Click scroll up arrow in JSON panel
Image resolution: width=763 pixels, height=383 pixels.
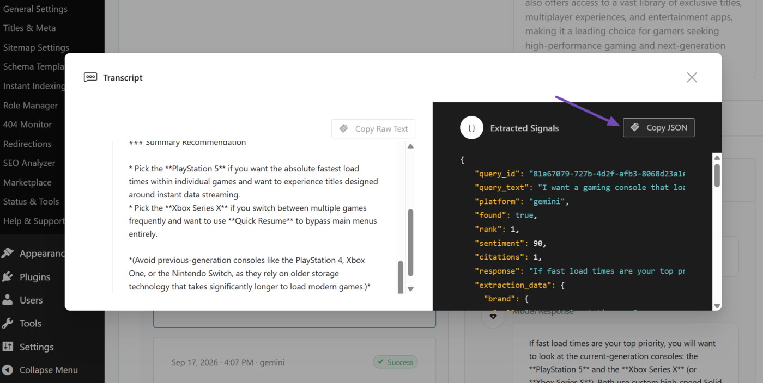(717, 158)
